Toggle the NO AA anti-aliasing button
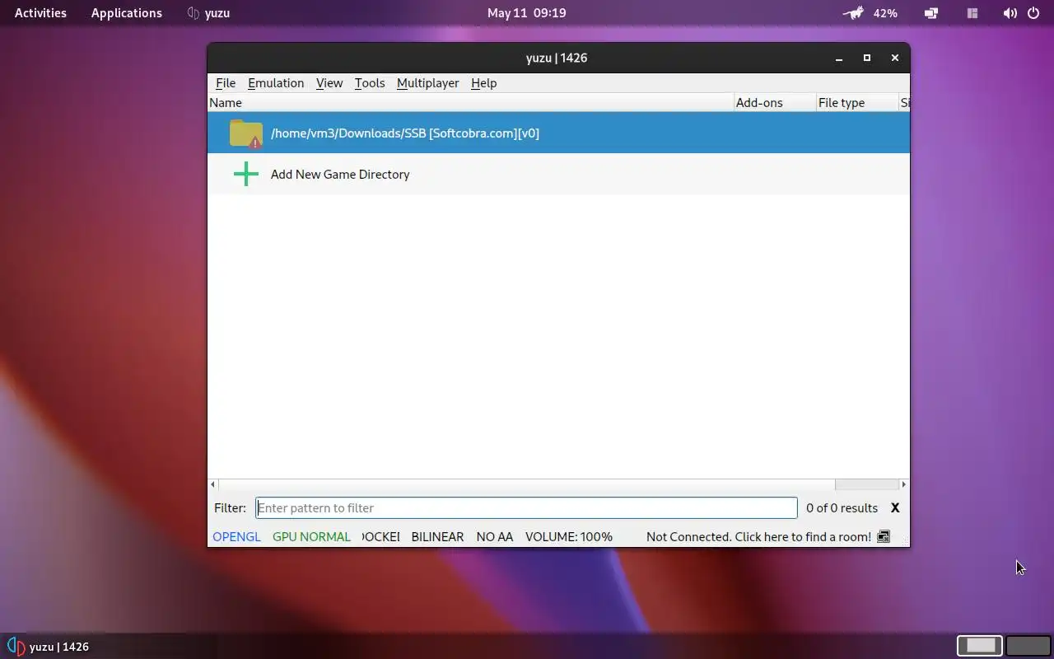The image size is (1054, 659). point(495,537)
